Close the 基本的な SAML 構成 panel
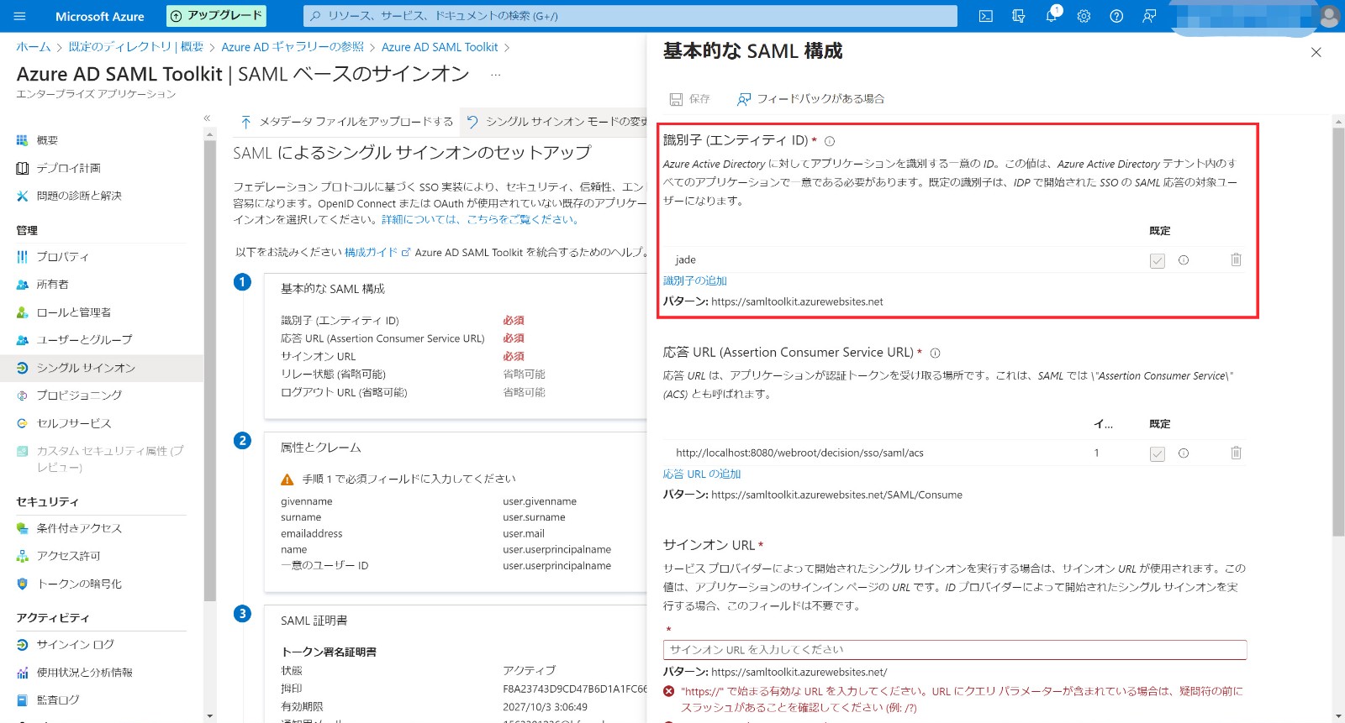The width and height of the screenshot is (1345, 723). 1316,52
